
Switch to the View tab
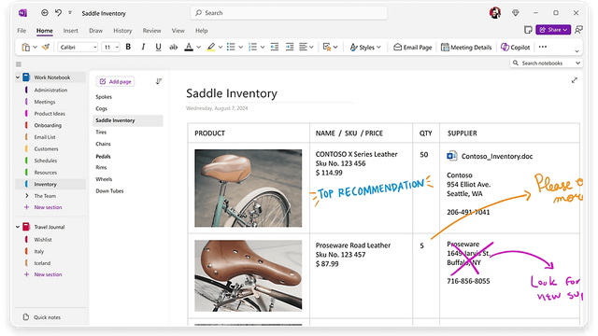[x=178, y=31]
